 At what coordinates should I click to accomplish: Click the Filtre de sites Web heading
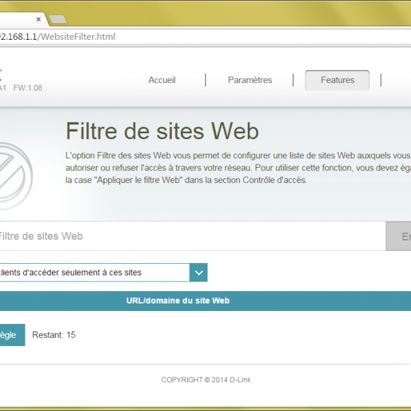162,130
